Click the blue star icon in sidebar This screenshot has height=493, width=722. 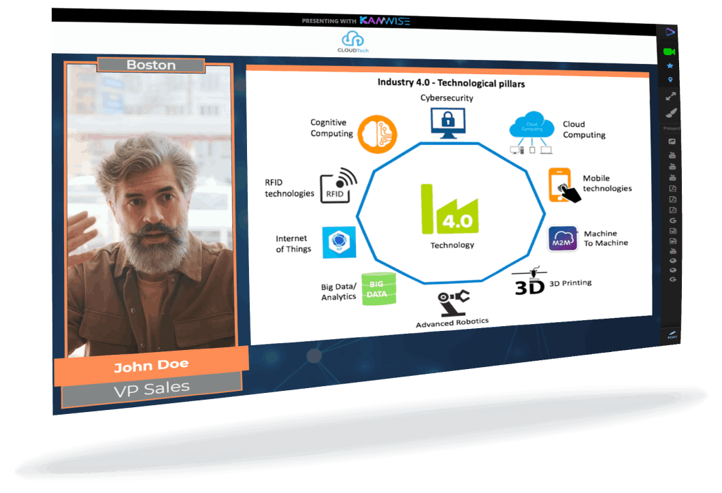pos(670,66)
